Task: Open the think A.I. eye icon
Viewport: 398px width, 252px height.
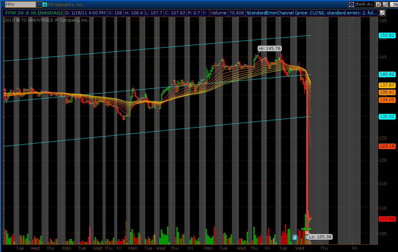Action: coord(351,5)
